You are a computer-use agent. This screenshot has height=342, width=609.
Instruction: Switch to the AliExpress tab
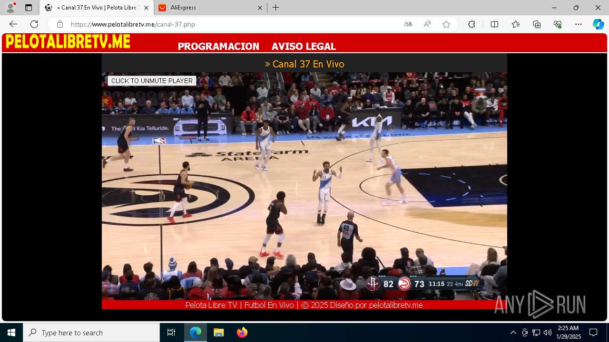211,8
